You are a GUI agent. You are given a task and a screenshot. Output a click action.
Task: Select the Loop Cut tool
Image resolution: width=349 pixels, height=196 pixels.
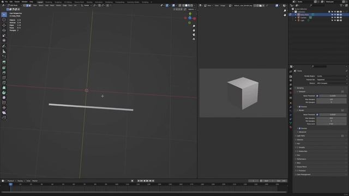click(4, 78)
